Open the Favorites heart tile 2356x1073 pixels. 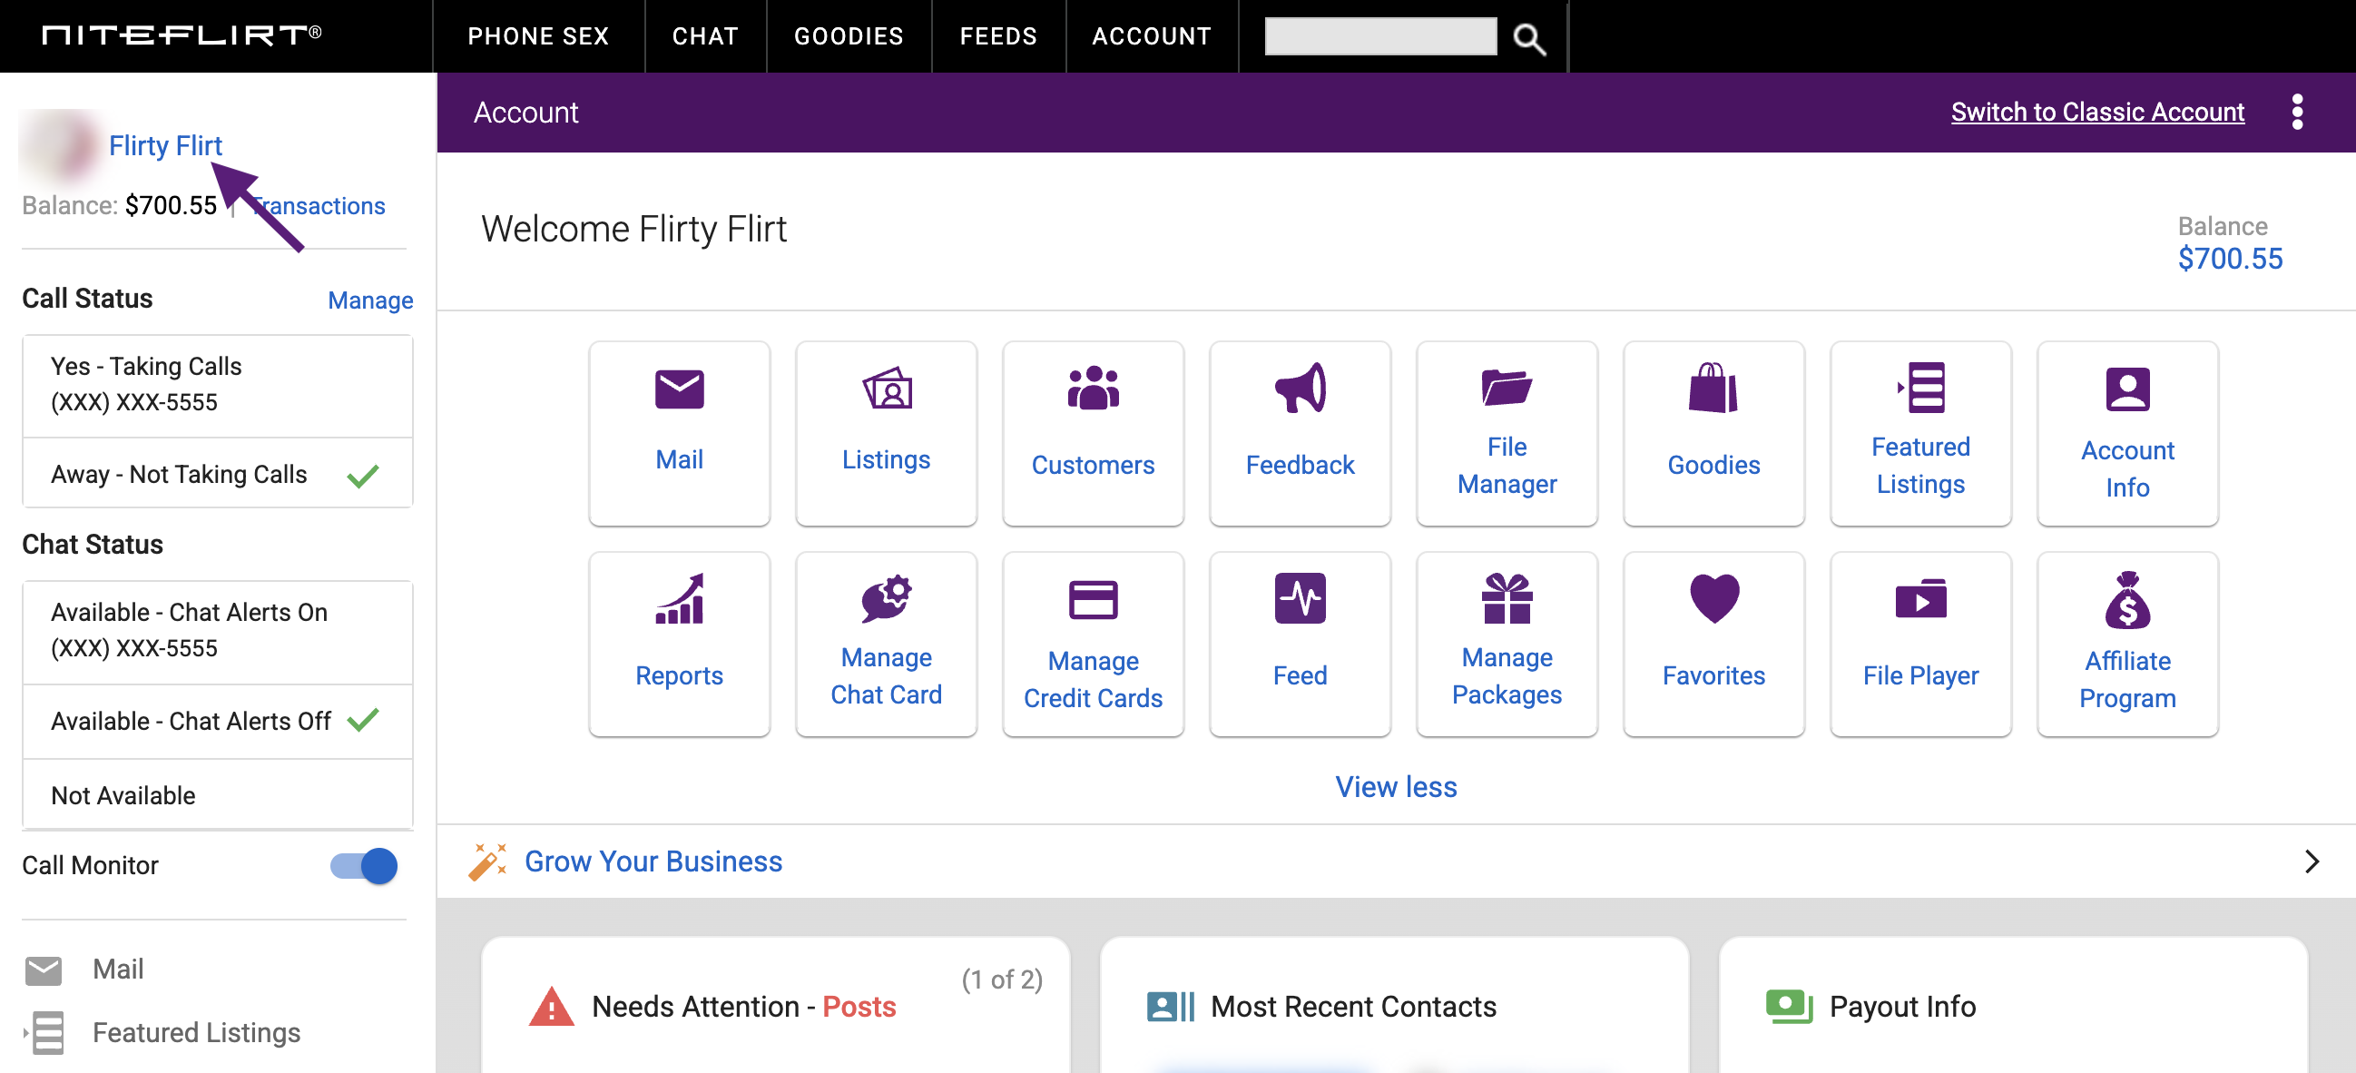(x=1713, y=644)
